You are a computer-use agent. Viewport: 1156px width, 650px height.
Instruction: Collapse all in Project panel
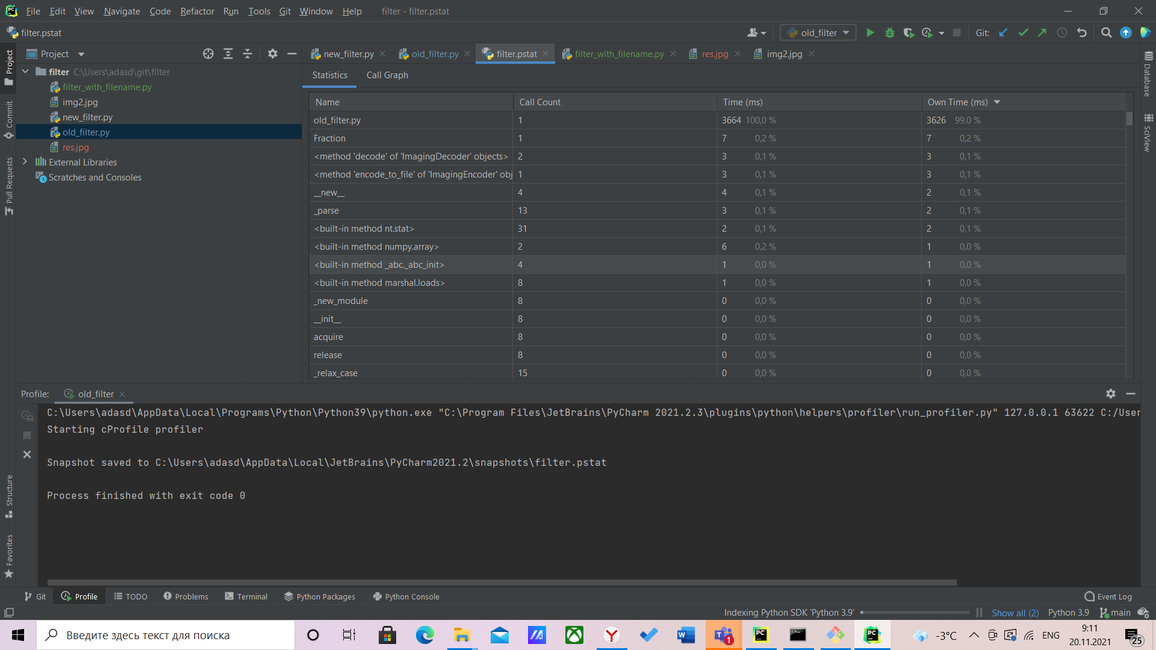click(x=247, y=54)
